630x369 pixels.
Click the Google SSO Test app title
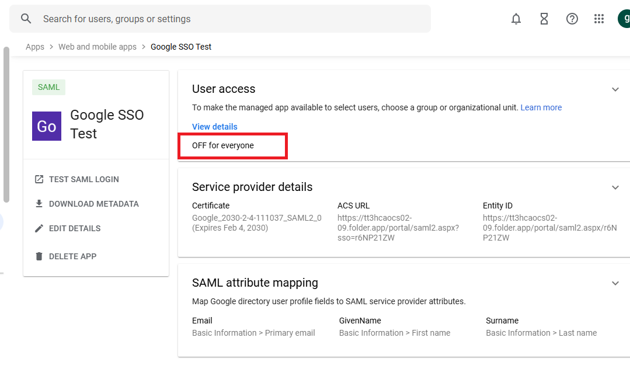pyautogui.click(x=107, y=124)
